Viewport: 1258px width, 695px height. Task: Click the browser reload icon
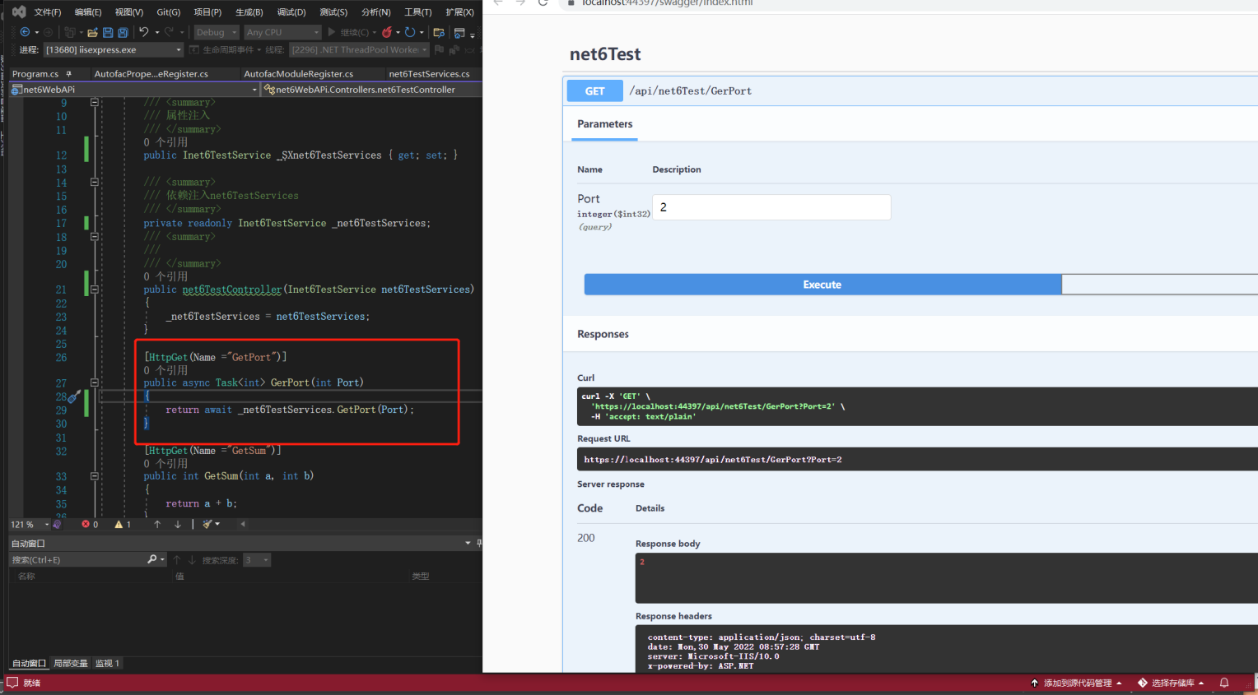543,2
